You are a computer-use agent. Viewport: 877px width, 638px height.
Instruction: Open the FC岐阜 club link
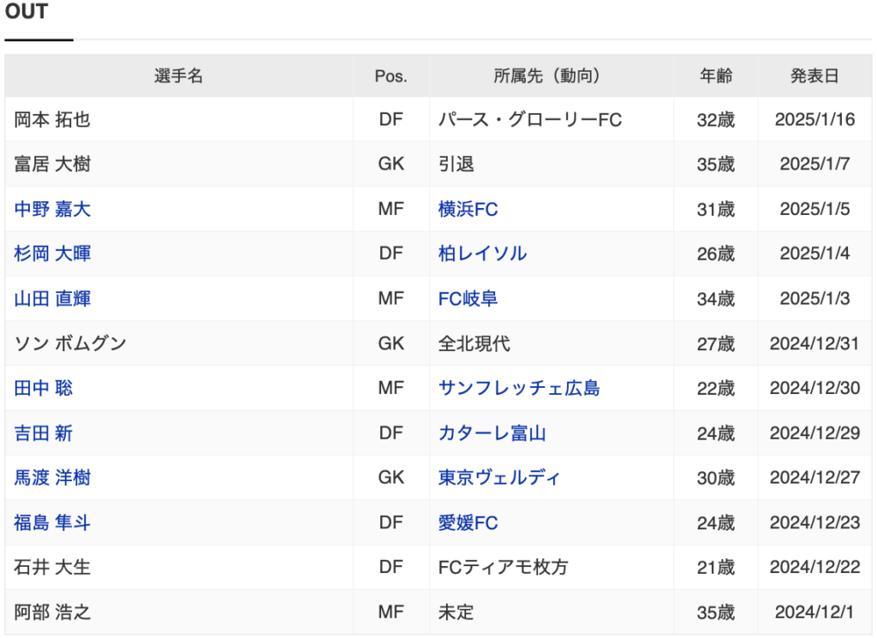point(468,299)
